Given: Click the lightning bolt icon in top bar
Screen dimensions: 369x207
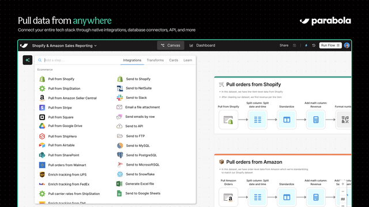Looking at the screenshot, I should 306,45.
